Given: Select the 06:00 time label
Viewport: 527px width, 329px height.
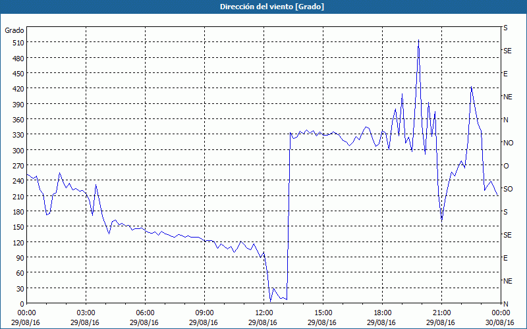Looking at the screenshot, I should 145,313.
